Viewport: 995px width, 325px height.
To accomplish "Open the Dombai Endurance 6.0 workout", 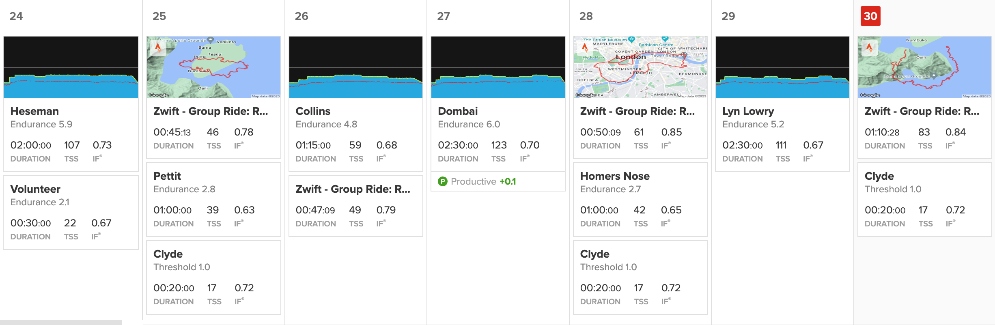I will [498, 134].
